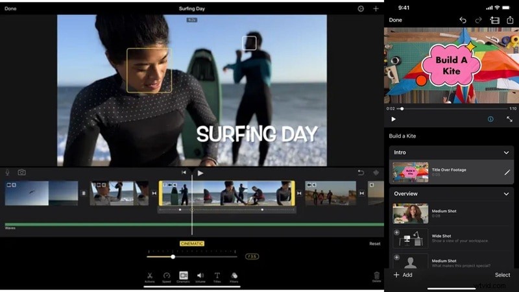This screenshot has height=292, width=519.
Task: Tap the SURFING DAY title overlay text
Action: click(x=257, y=134)
